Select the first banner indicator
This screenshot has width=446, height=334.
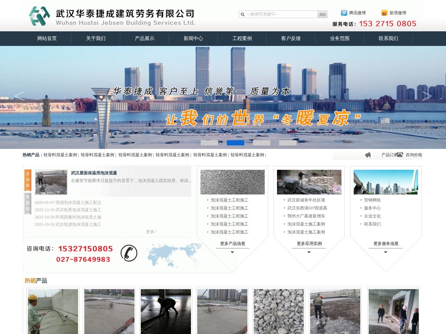[209, 143]
